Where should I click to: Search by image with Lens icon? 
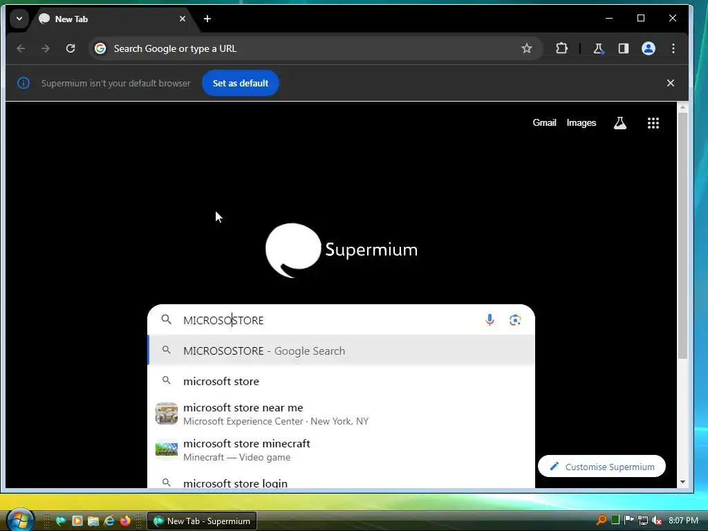pos(514,320)
